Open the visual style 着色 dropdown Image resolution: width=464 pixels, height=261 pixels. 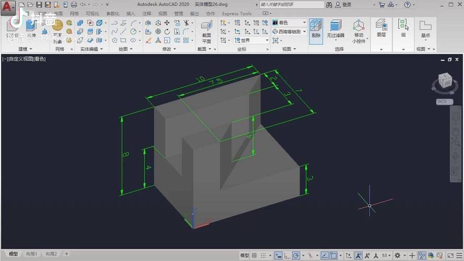pos(289,22)
